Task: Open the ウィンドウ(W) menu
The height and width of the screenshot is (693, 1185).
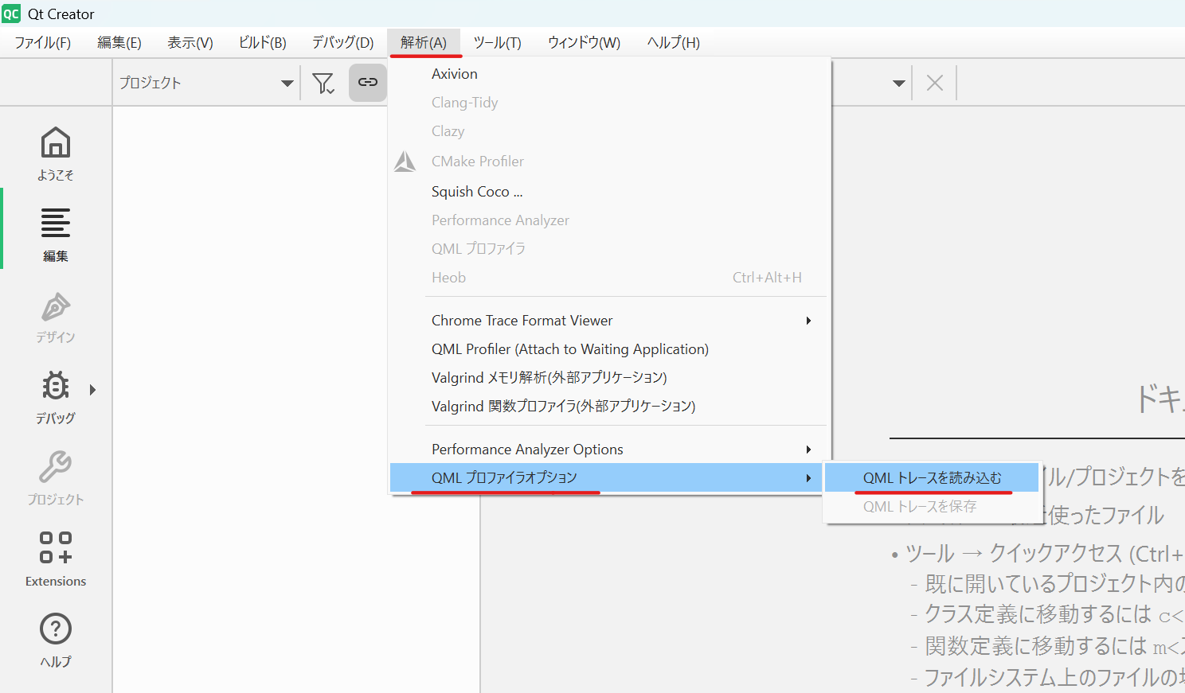Action: (585, 42)
